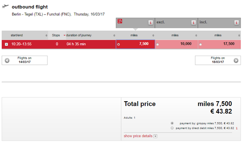Sort by Stops column
Viewport: 242px width, 142px height.
pos(57,35)
